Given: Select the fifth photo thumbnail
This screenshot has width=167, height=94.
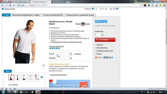Looking at the screenshot, I should [37, 77].
